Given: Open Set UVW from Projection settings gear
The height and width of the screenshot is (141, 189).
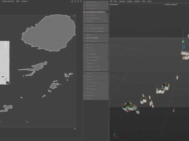Looking at the screenshot, I should click(x=107, y=12).
